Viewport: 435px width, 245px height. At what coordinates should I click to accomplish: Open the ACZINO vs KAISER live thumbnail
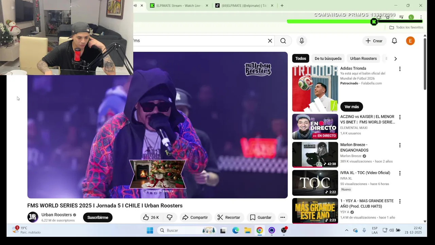tap(315, 127)
